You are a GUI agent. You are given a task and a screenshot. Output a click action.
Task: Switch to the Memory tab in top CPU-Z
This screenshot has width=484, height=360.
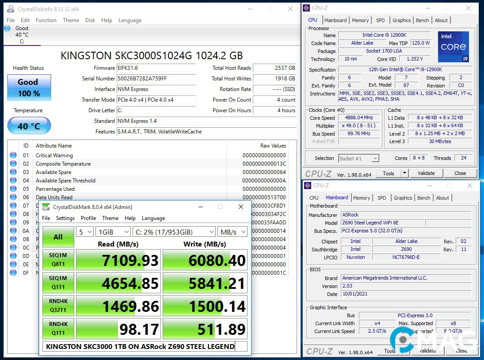pos(360,20)
